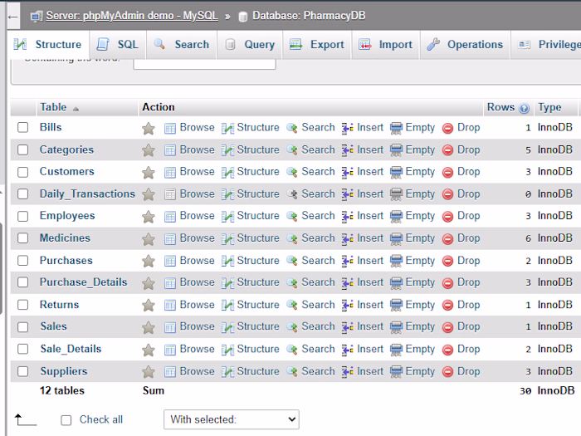Tick the Customers table checkbox

[23, 172]
